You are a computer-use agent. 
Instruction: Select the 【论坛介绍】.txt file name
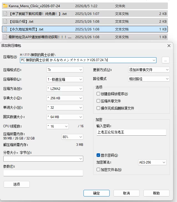click(21, 22)
